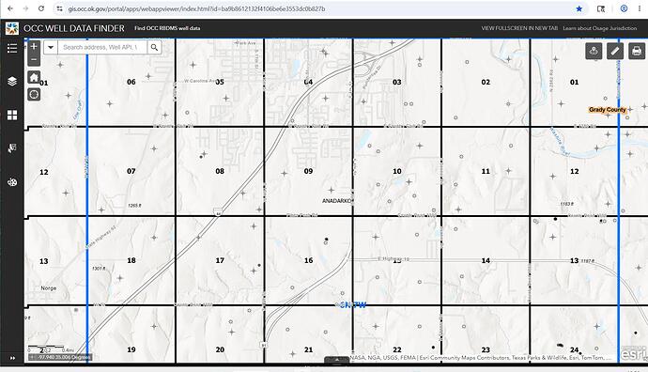Click section 17 label on map
This screenshot has height=372, width=648.
220,260
